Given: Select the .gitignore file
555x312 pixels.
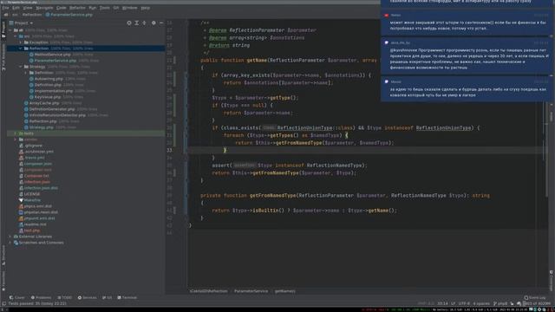Looking at the screenshot, I should click(33, 146).
